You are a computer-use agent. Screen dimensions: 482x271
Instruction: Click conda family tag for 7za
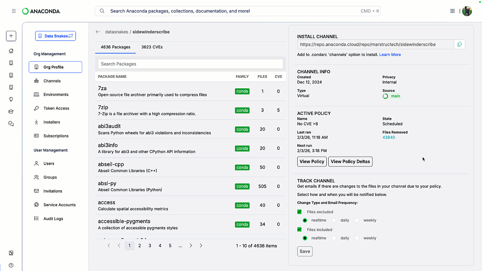tap(242, 91)
